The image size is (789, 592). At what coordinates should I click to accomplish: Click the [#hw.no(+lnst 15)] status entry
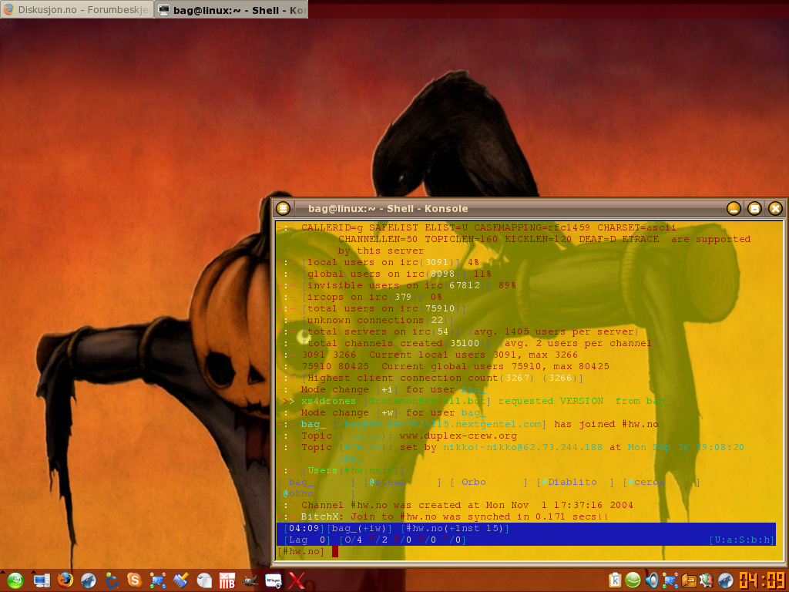point(455,529)
